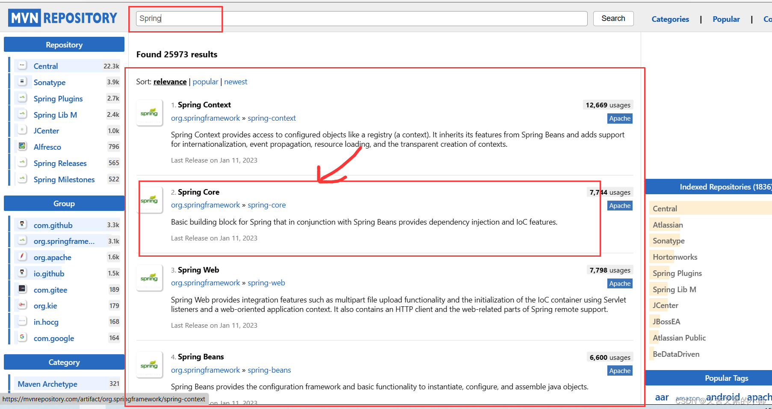Open Atlassian Public indexed repository
The image size is (772, 409).
[679, 338]
